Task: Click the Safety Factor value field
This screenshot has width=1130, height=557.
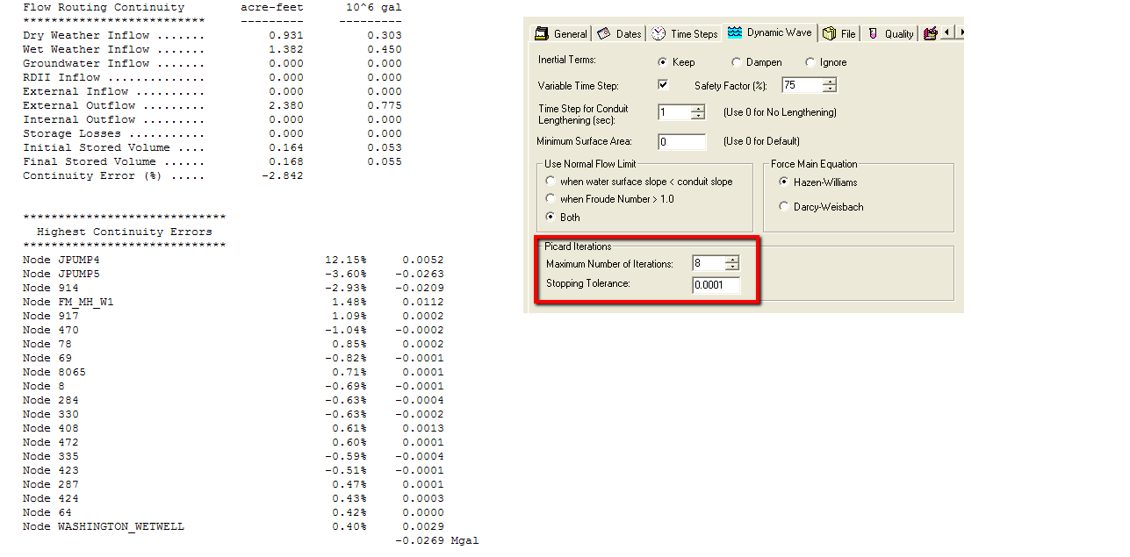Action: point(802,85)
